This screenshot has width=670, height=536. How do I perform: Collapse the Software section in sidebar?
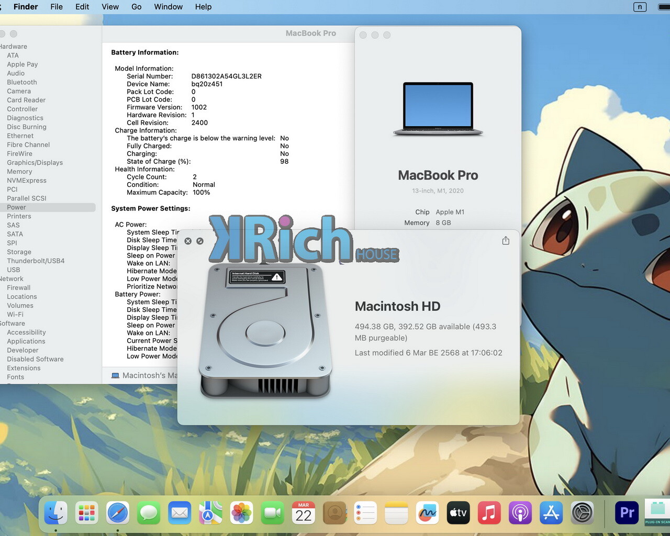(12, 323)
